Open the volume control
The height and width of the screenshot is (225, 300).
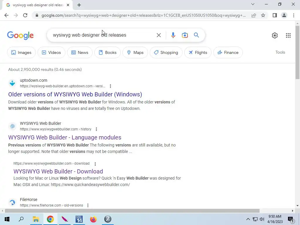tap(262, 219)
